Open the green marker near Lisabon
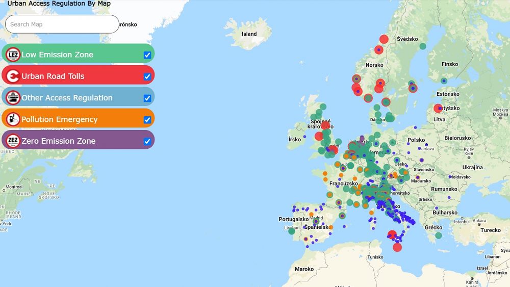This screenshot has height=287, width=510. pyautogui.click(x=292, y=231)
